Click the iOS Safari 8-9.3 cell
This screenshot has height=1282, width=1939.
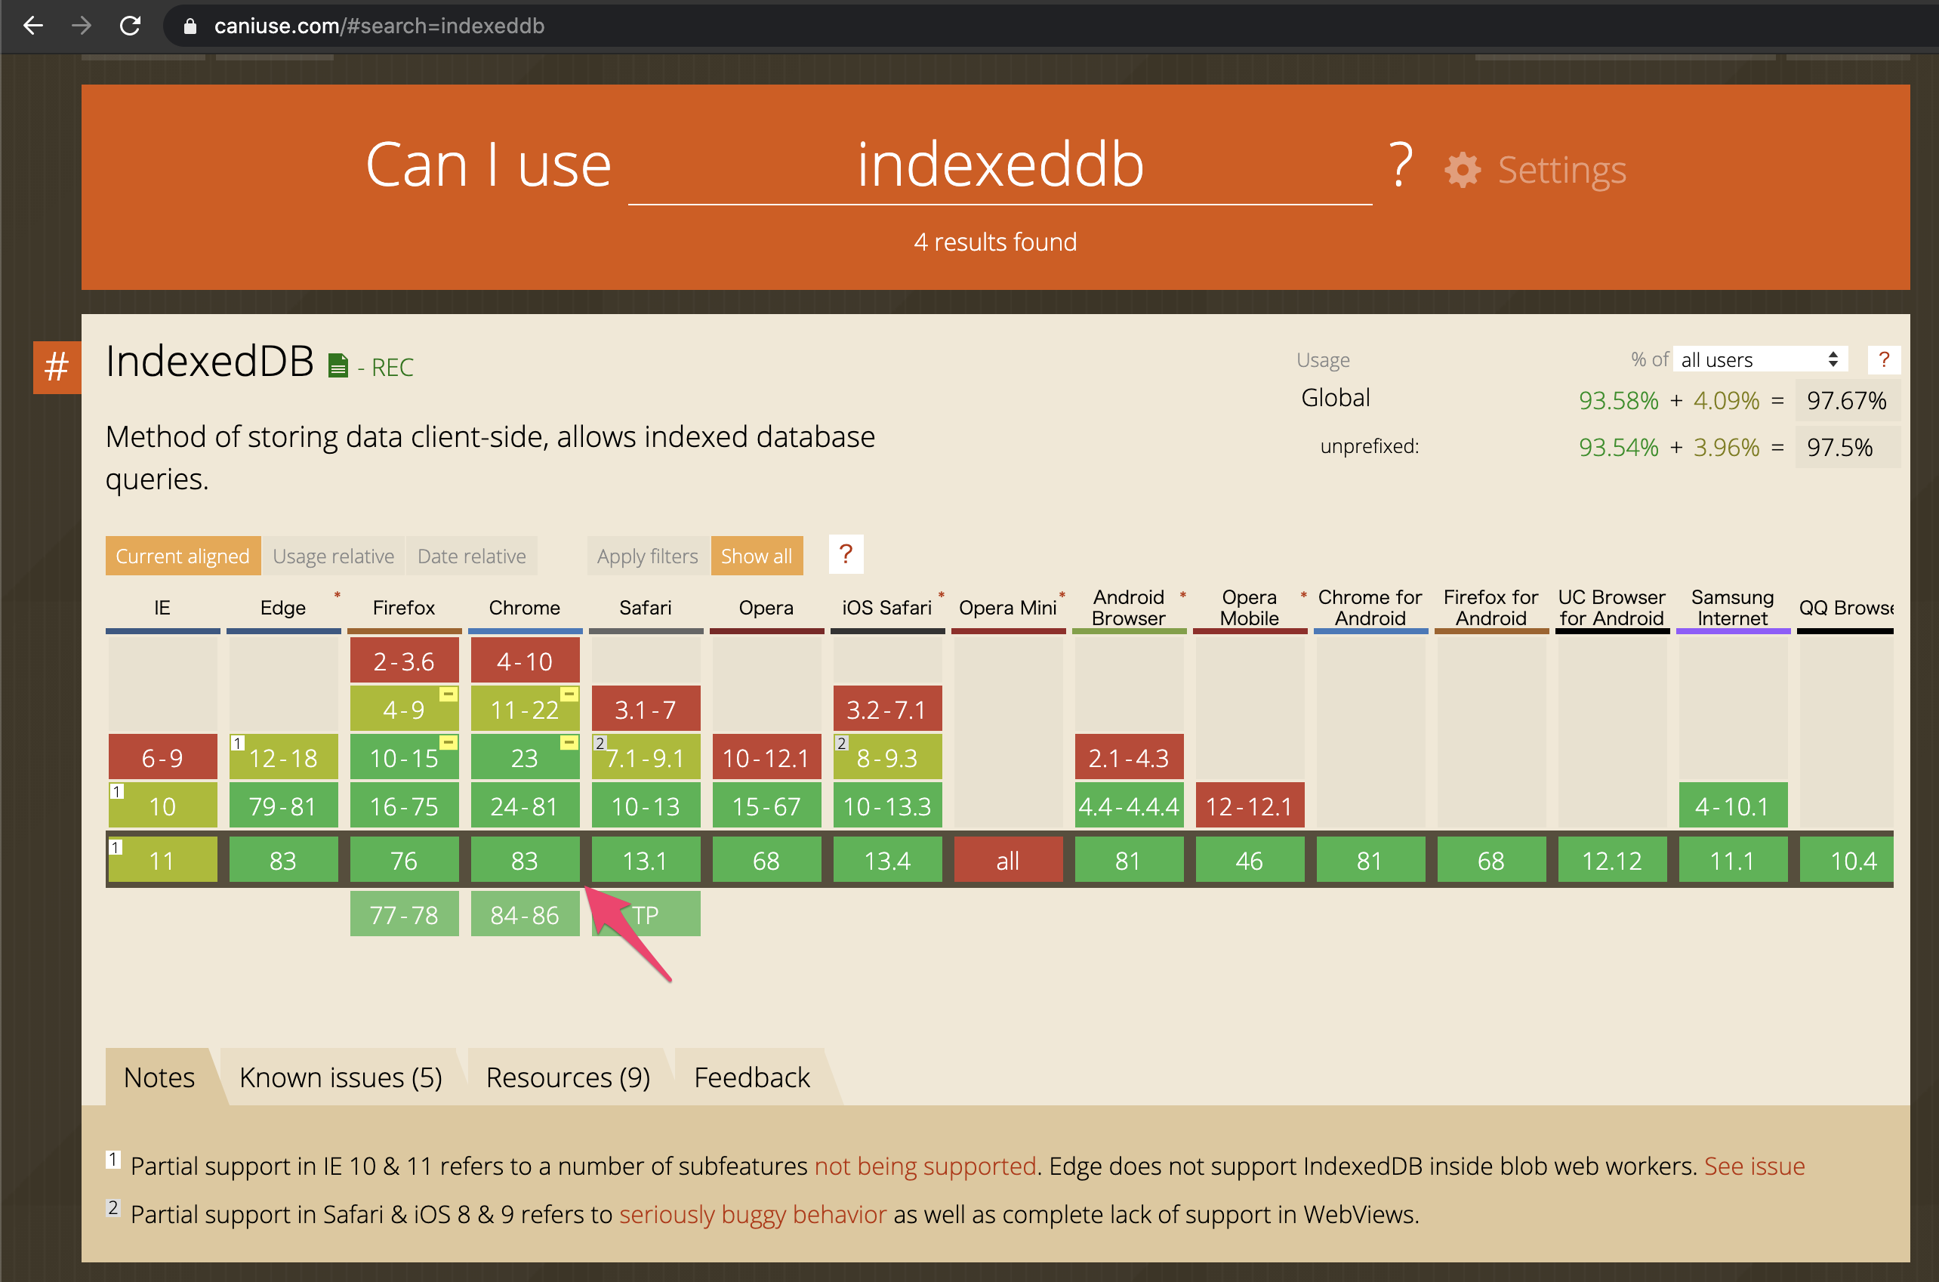pos(887,757)
